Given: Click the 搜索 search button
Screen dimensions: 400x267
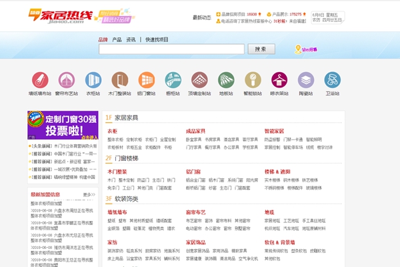Looking at the screenshot, I should pos(261,49).
